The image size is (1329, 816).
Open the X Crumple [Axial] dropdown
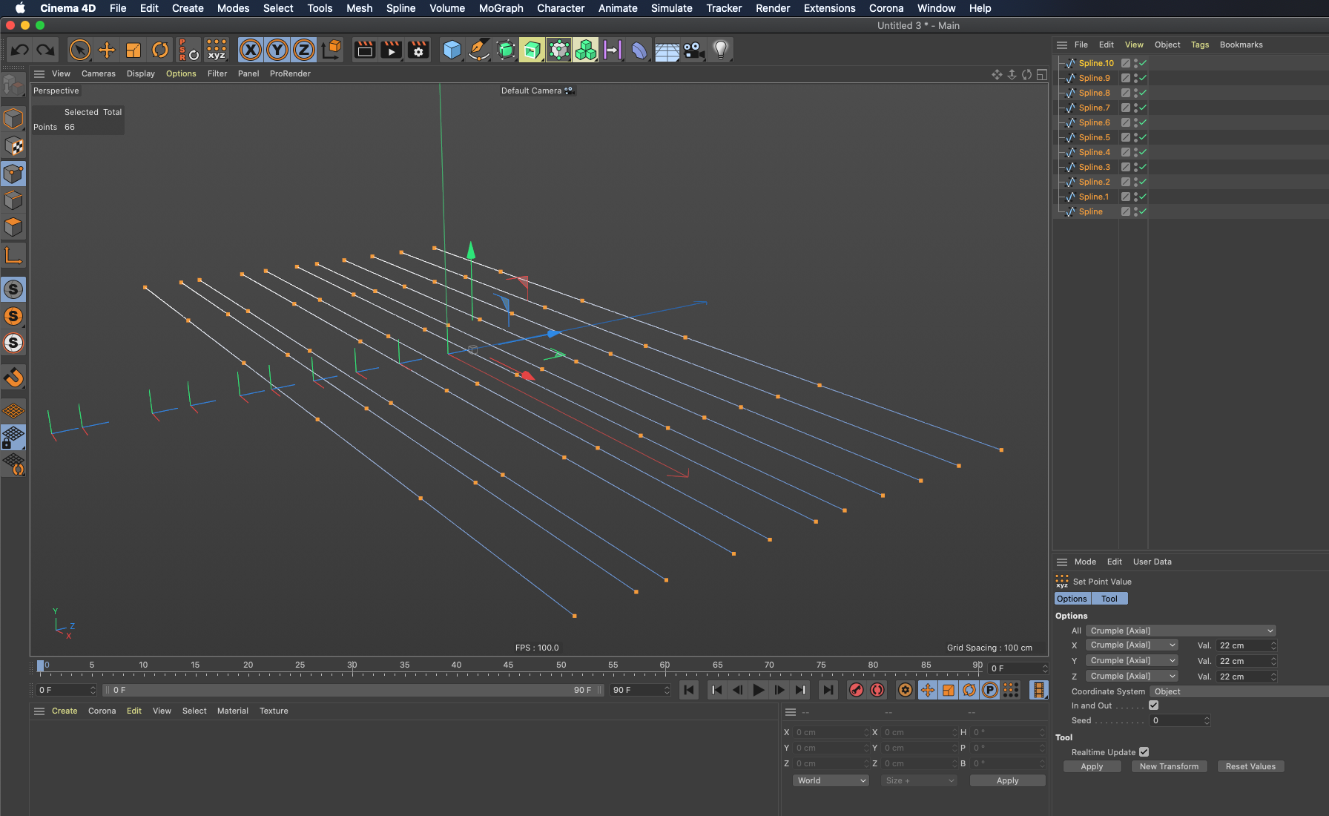coord(1132,645)
